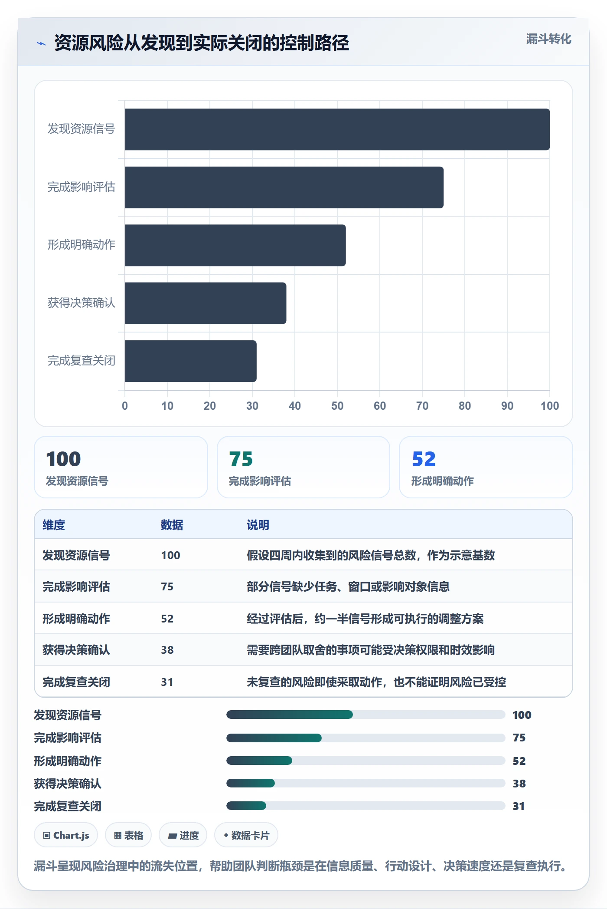
Task: Select the 75 完成影响评估 data card
Action: (303, 467)
